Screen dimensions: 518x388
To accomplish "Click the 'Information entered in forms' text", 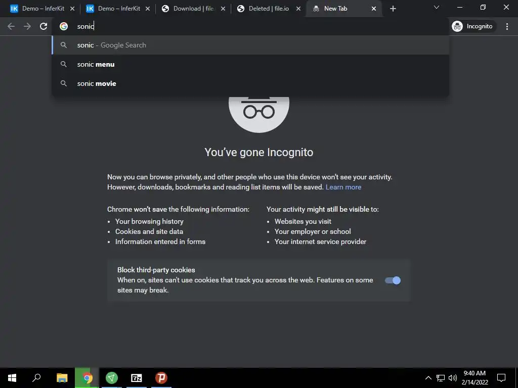I will pos(160,242).
